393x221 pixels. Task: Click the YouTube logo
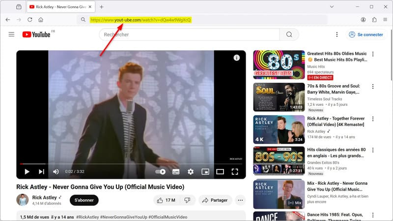(x=36, y=34)
